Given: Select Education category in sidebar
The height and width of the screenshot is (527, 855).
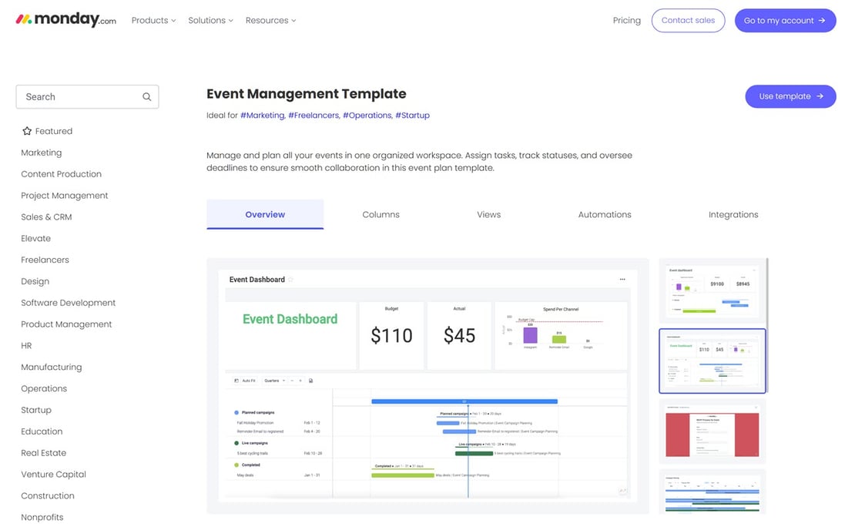Looking at the screenshot, I should click(x=42, y=431).
